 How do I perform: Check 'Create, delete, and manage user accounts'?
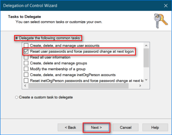tap(26, 45)
